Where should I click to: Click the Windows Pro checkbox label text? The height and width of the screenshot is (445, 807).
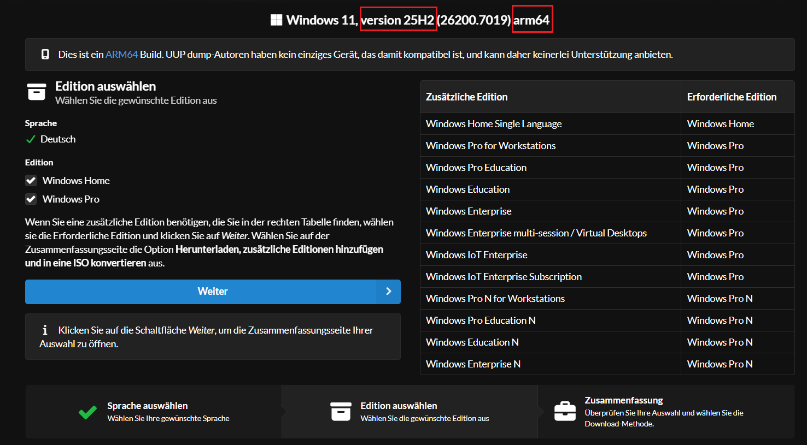[71, 199]
